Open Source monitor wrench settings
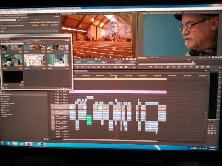The width and height of the screenshot is (222, 166). click(x=123, y=59)
